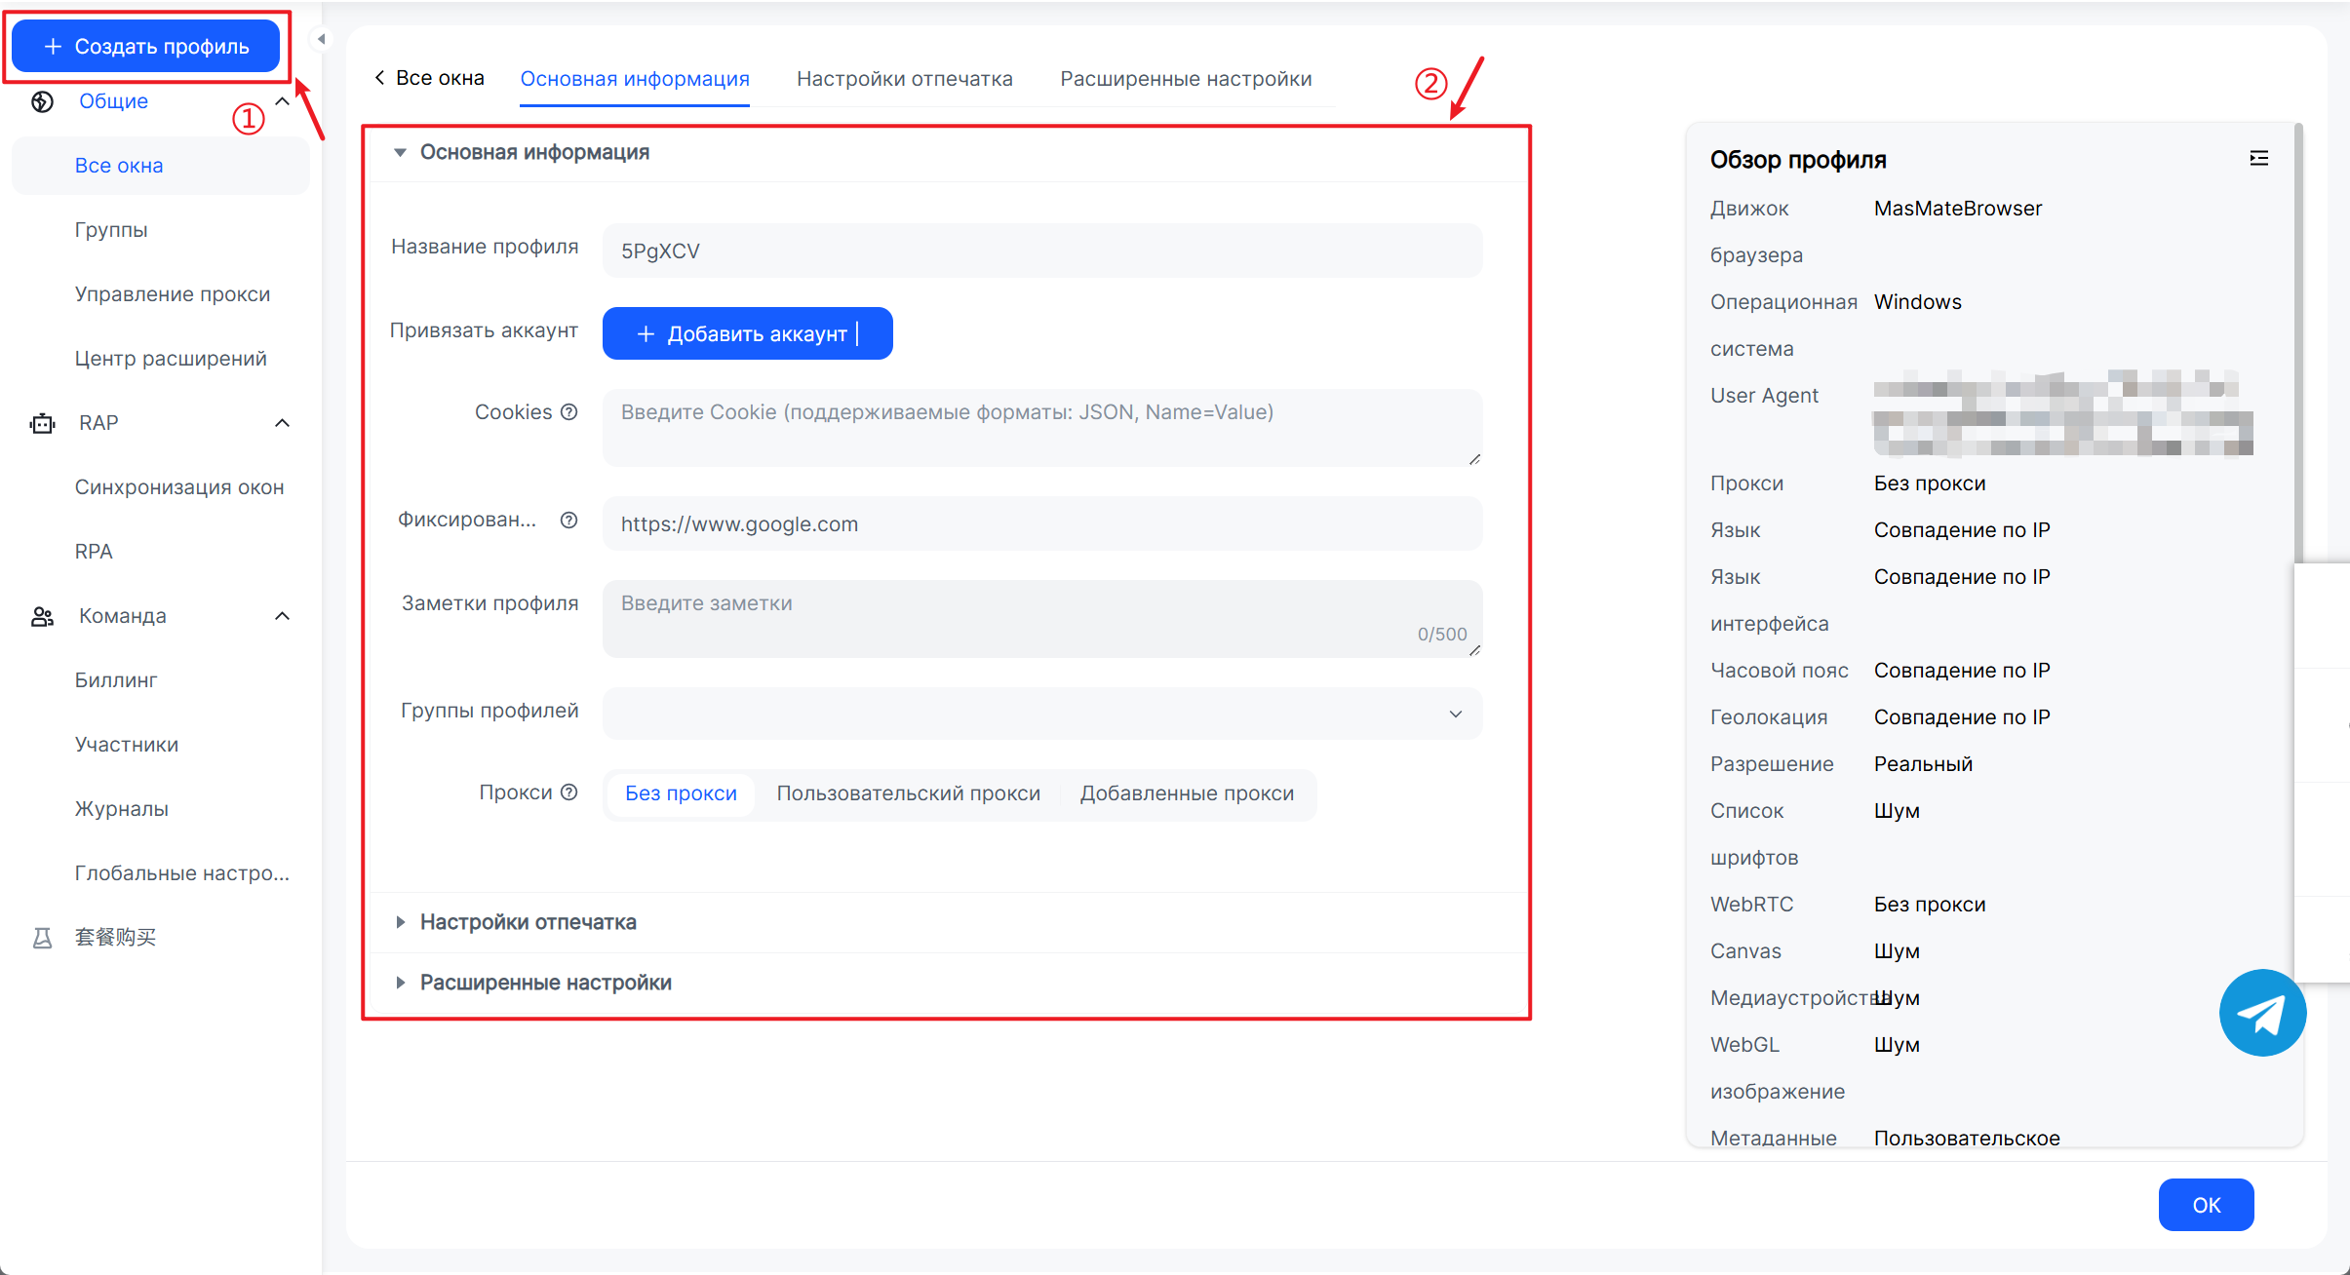
Task: Click the Название профиля input field
Action: coord(1041,251)
